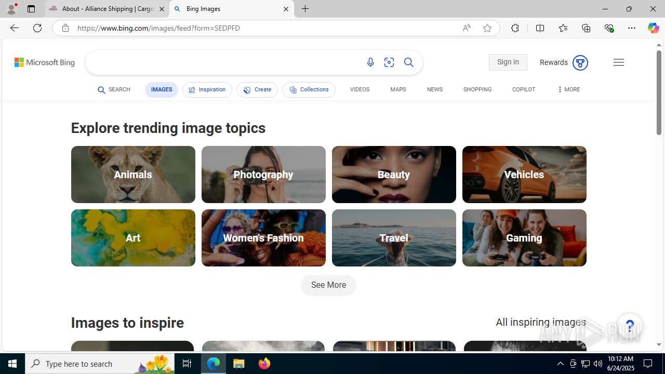This screenshot has width=665, height=374.
Task: Click the page vertical scrollbar thumb
Action: (659, 92)
